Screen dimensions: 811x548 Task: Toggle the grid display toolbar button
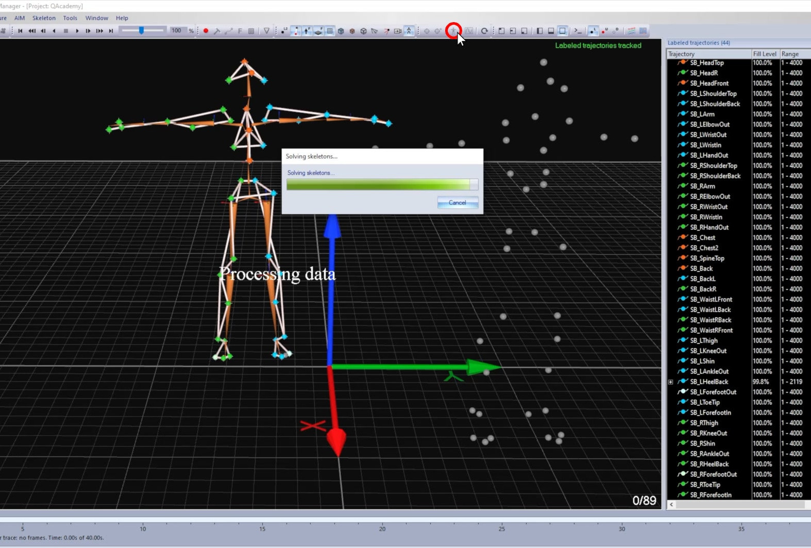tap(330, 31)
